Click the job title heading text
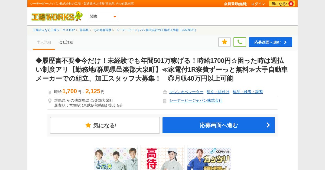325x170 pixels. tap(162, 69)
